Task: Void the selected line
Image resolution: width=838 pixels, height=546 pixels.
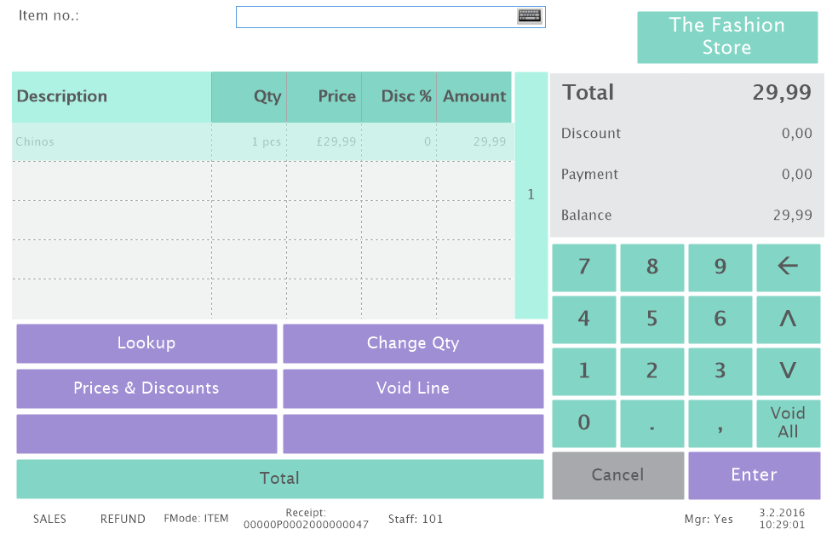Action: coord(413,388)
